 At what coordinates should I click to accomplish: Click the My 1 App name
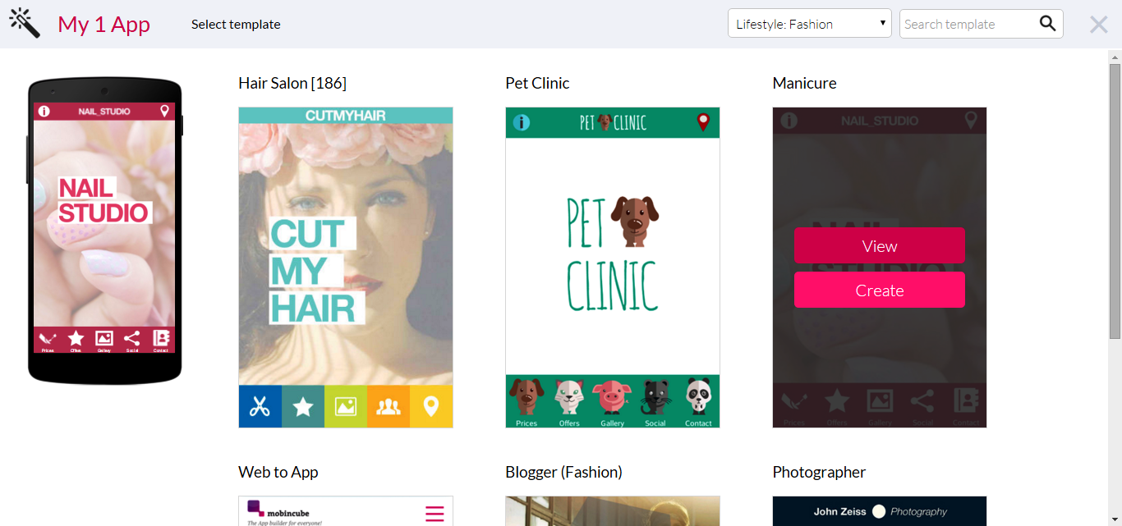(x=103, y=25)
